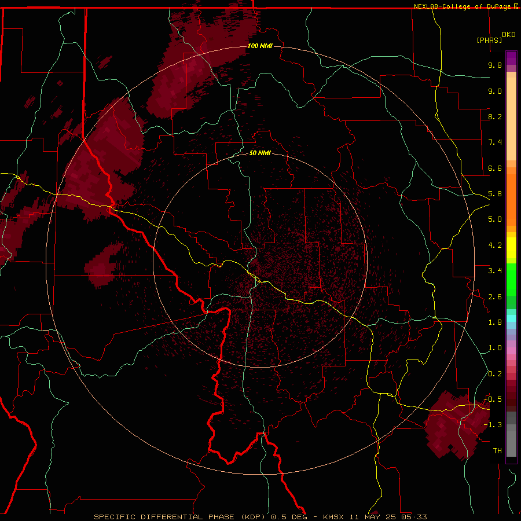Click the 7.4 legend value
The width and height of the screenshot is (521, 521).
pos(495,142)
